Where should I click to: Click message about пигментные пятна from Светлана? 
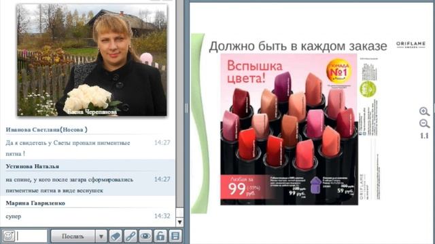click(x=68, y=148)
